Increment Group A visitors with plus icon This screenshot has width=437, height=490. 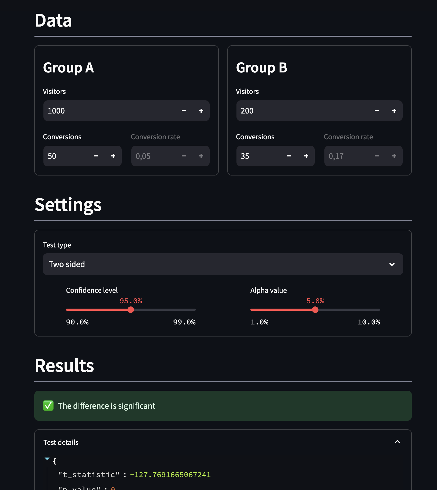click(x=201, y=111)
